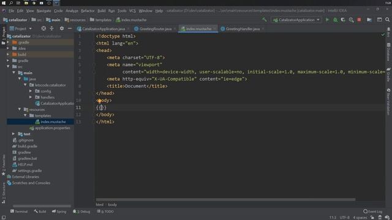Toggle the Project side tab
Image resolution: width=392 pixels, height=220 pixels.
pos(4,35)
